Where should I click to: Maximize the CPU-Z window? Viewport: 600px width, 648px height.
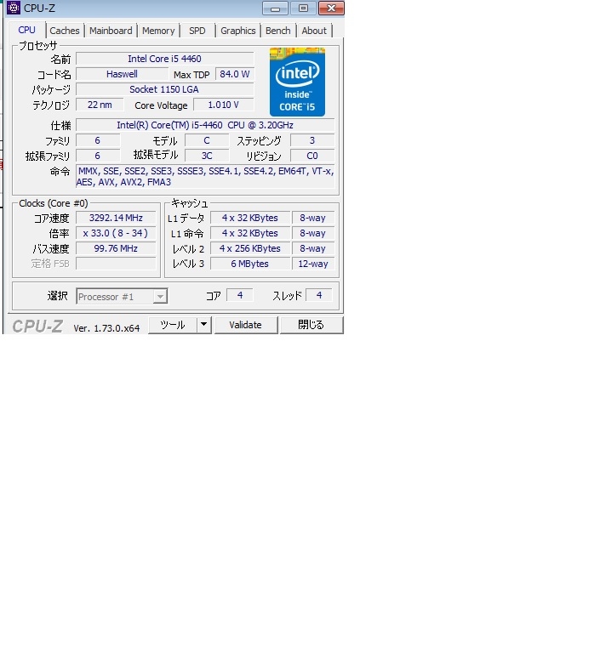tap(303, 9)
